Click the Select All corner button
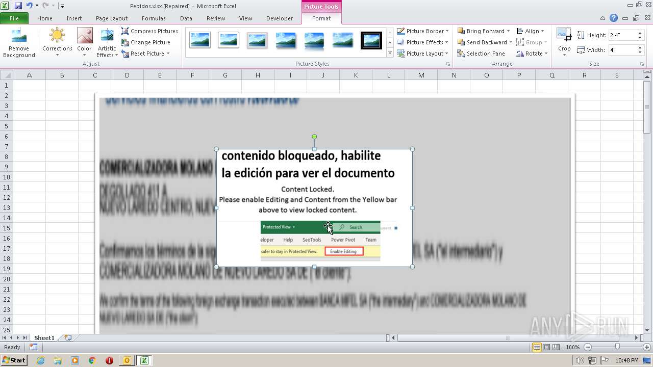 click(x=6, y=75)
